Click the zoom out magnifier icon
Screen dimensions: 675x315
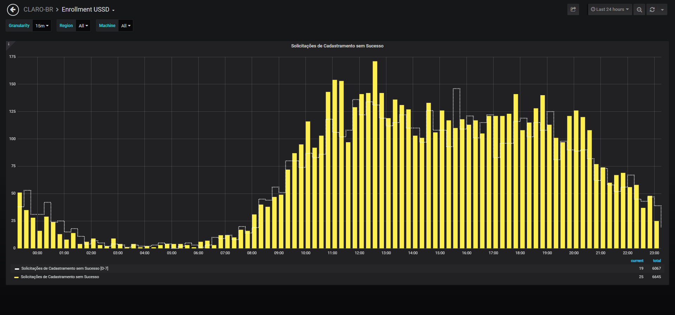point(639,9)
